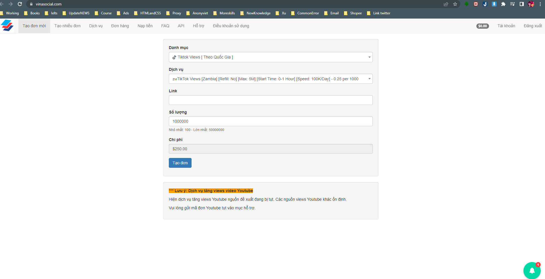This screenshot has width=545, height=279.
Task: Click the blue Tạo đơn button
Action: [180, 163]
